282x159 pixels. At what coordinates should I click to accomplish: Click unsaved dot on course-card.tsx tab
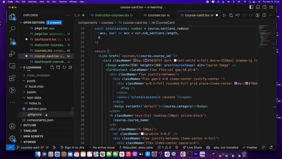pos(217,15)
